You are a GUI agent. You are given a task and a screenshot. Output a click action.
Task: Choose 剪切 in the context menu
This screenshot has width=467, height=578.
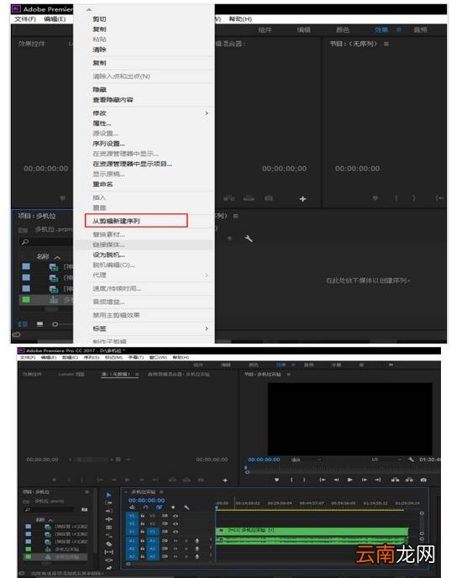pos(99,19)
